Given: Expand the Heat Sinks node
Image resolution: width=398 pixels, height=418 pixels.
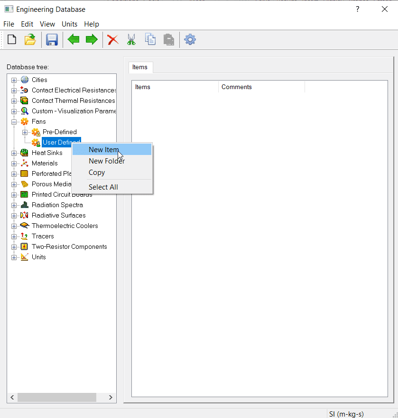Looking at the screenshot, I should [14, 153].
